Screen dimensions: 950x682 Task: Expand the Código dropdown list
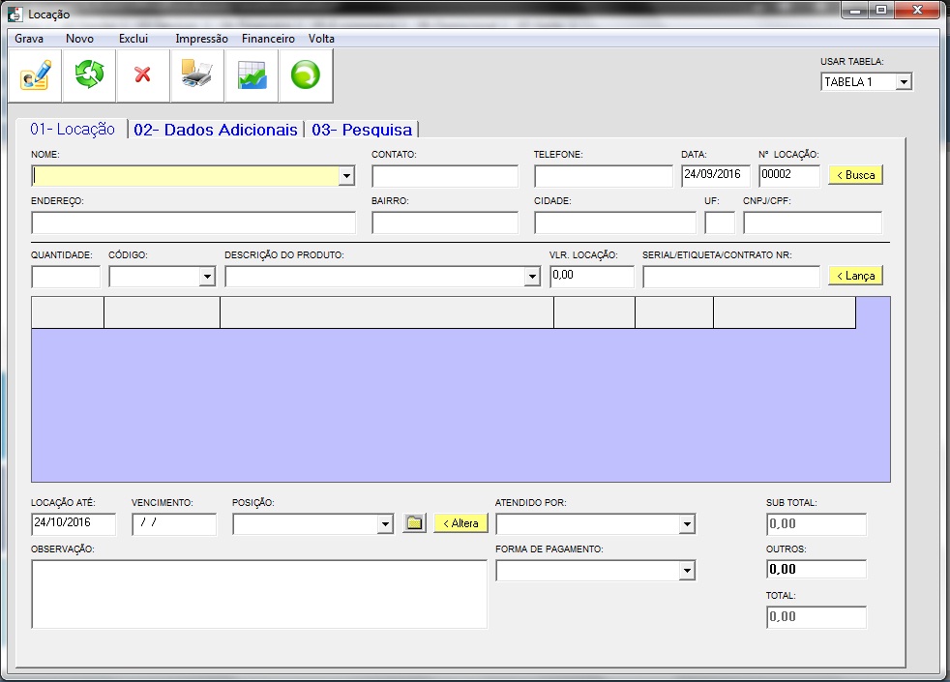pos(207,277)
